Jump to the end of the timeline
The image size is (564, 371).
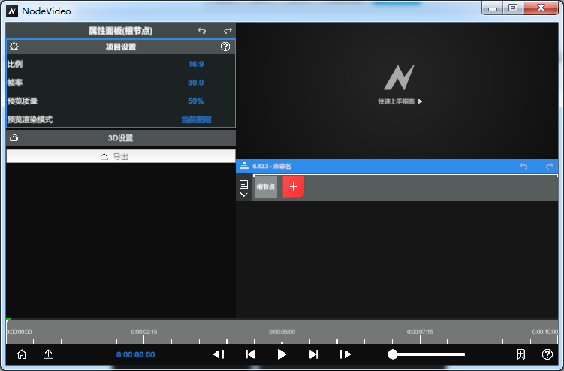coord(314,354)
